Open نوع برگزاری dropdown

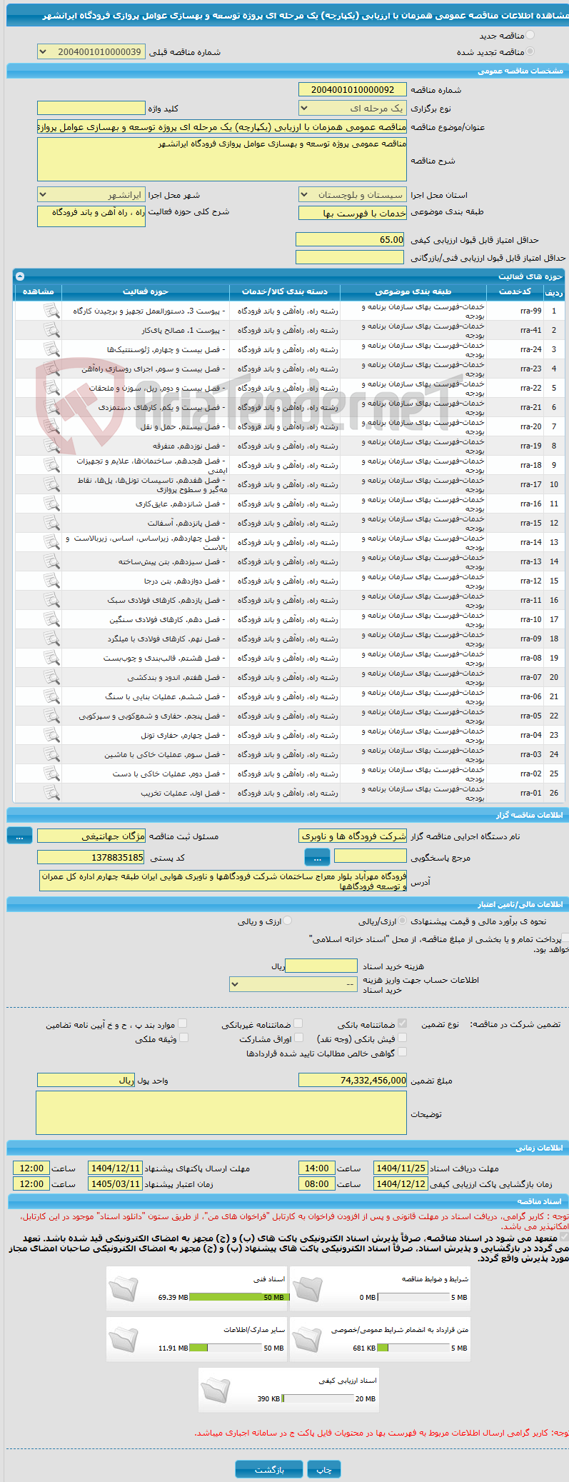(353, 109)
